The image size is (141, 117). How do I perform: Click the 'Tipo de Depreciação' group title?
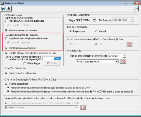(x=77, y=27)
